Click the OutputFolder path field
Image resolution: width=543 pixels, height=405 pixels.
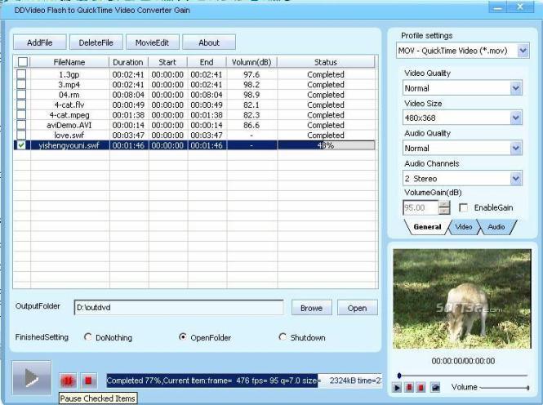coord(179,307)
